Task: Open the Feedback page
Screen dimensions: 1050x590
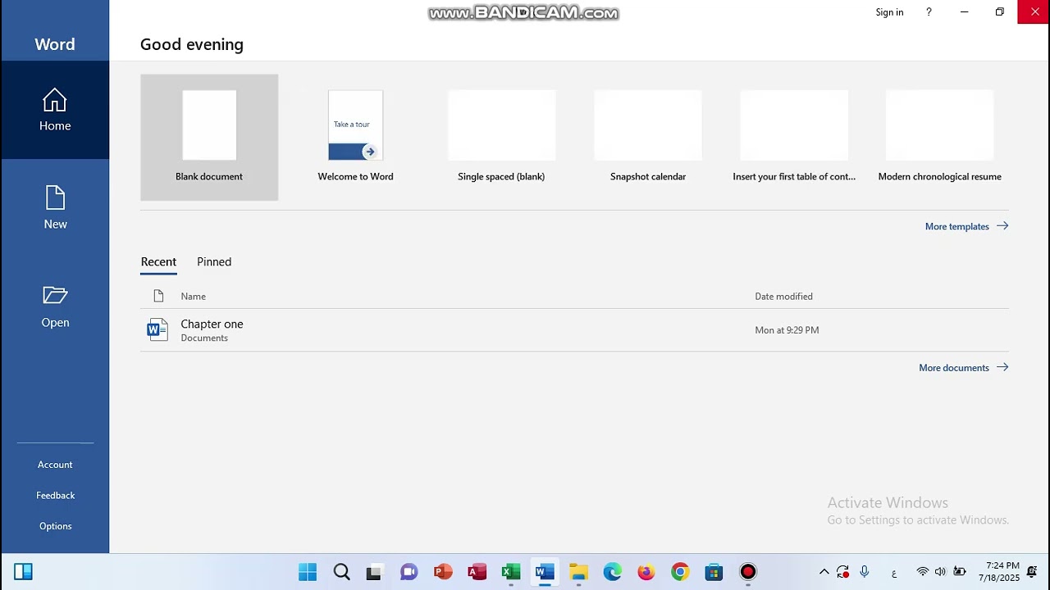Action: (55, 495)
